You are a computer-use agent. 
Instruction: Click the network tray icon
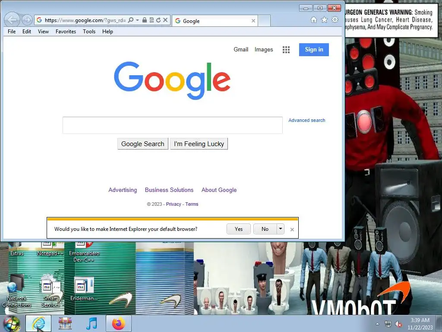point(388,324)
